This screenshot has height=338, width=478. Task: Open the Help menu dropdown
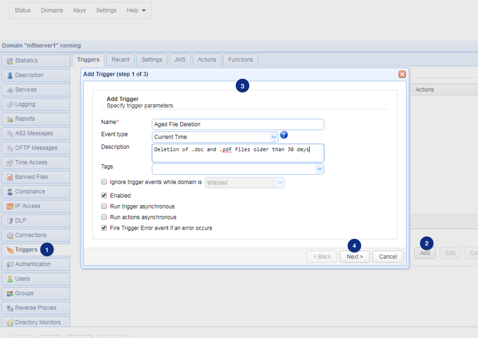coord(136,10)
